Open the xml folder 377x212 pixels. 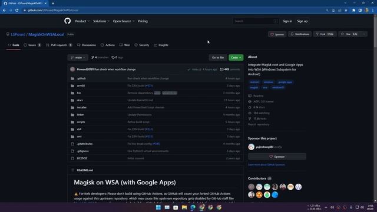point(79,137)
